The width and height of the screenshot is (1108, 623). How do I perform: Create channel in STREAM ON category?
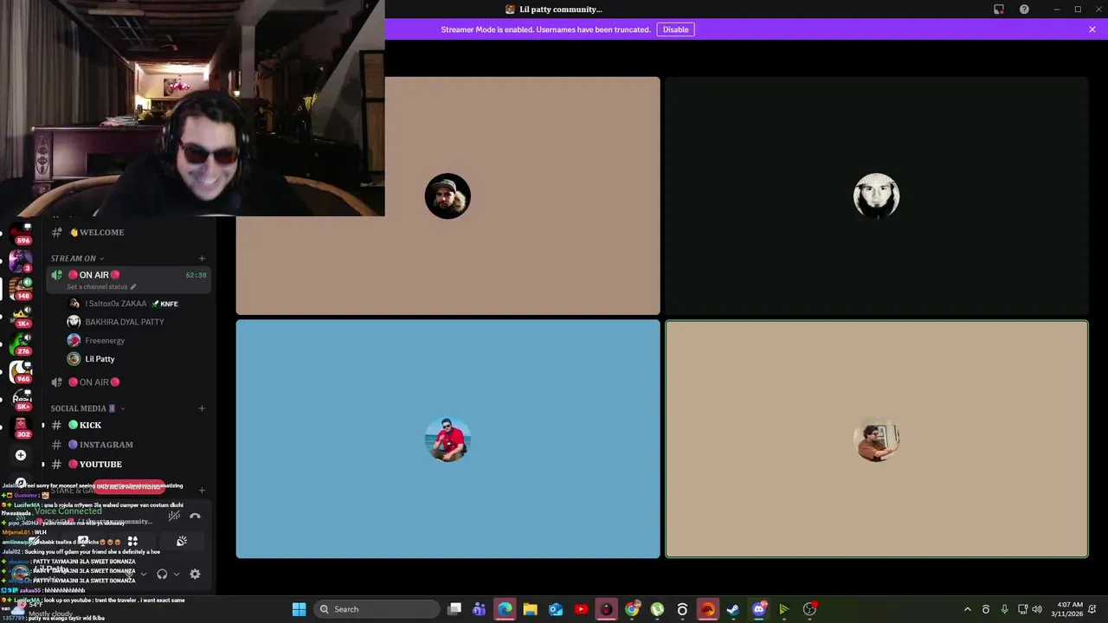[x=202, y=258]
